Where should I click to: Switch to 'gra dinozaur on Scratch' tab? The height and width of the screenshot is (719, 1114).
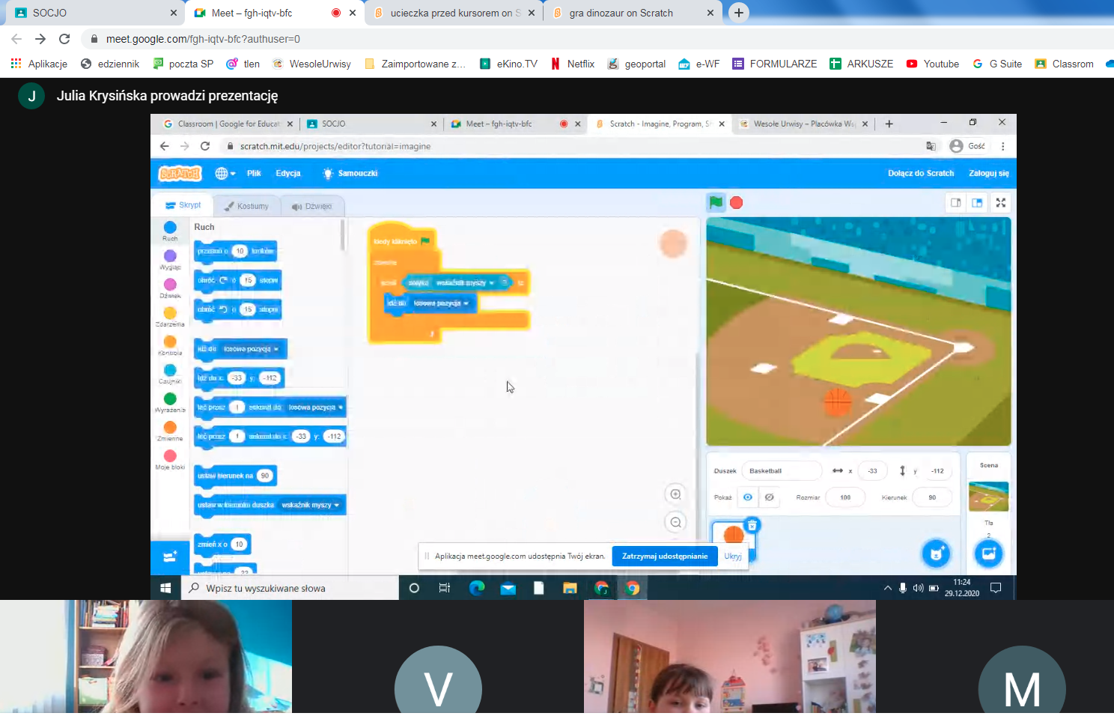click(x=633, y=13)
